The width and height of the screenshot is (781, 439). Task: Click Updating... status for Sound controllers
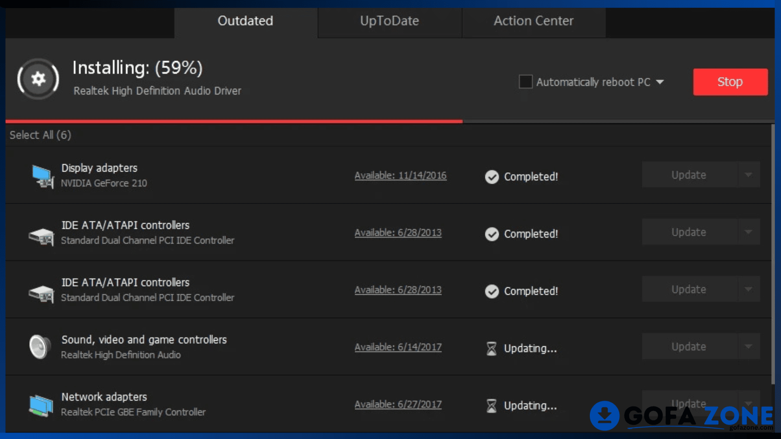coord(530,349)
